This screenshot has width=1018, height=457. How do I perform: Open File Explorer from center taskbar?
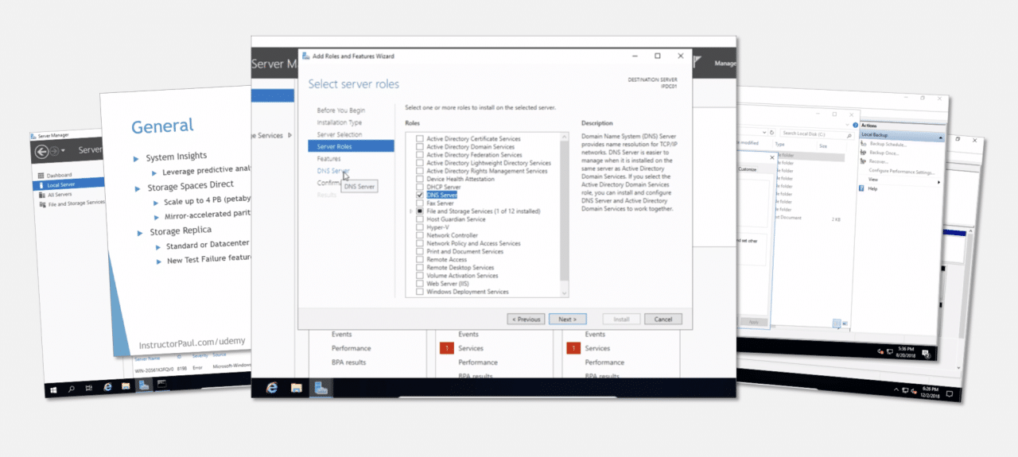(297, 388)
